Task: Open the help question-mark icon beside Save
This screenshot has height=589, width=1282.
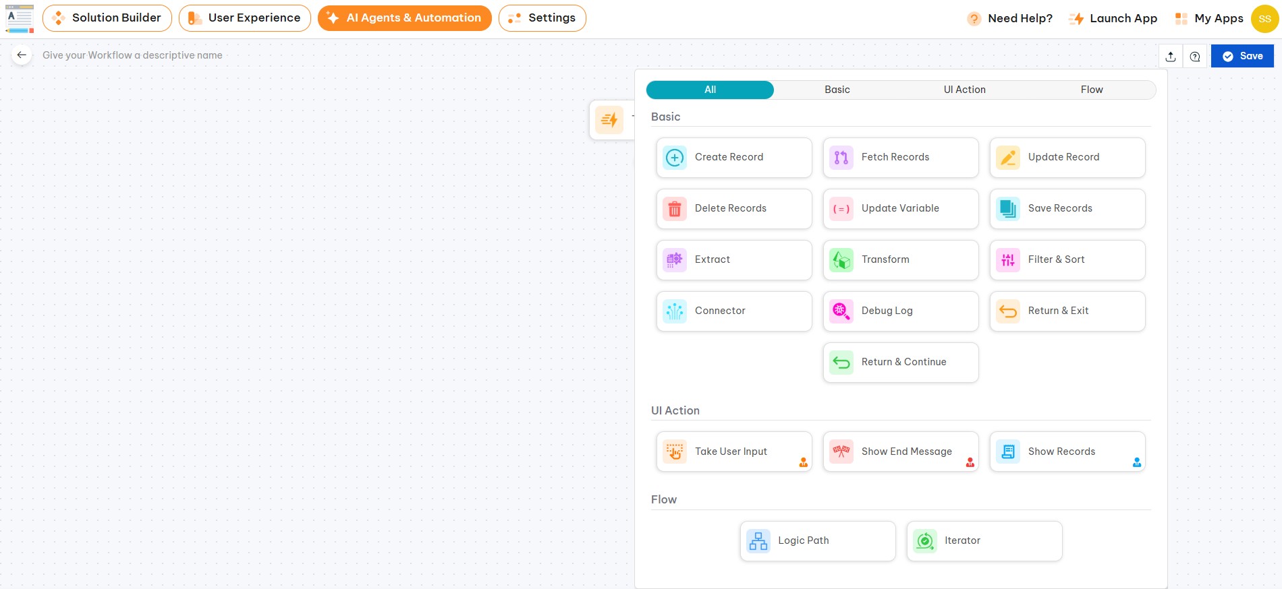Action: pos(1195,57)
